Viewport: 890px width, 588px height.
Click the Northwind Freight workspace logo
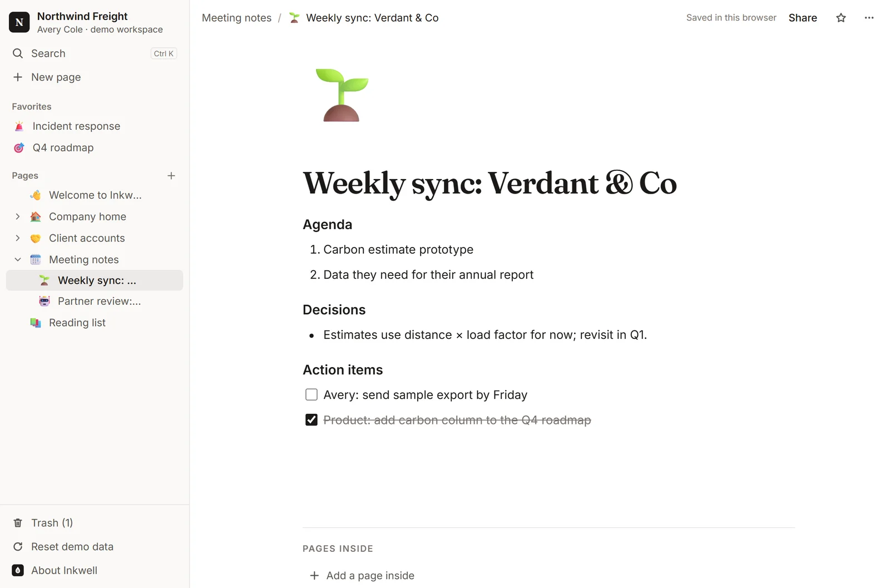click(x=19, y=22)
